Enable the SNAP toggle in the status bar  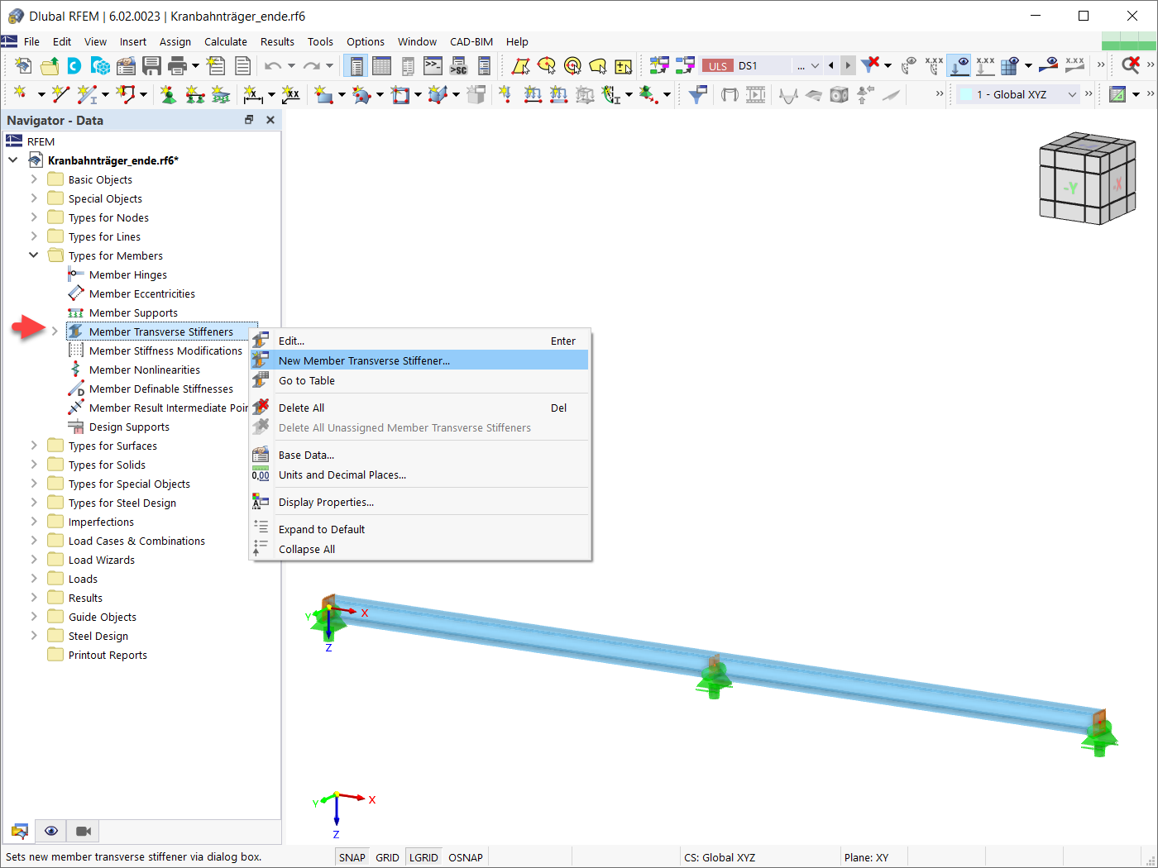(x=351, y=857)
